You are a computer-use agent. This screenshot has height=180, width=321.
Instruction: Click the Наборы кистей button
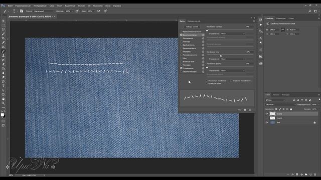(192, 26)
